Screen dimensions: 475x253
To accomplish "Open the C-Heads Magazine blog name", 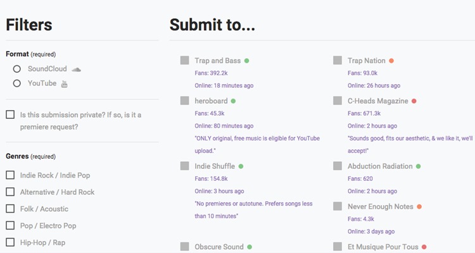I will click(377, 101).
